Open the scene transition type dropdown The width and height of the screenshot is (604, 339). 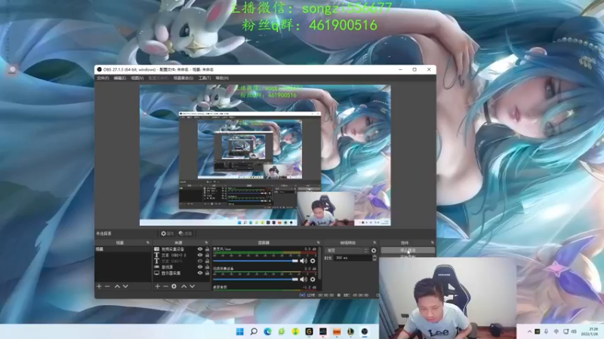coord(347,251)
